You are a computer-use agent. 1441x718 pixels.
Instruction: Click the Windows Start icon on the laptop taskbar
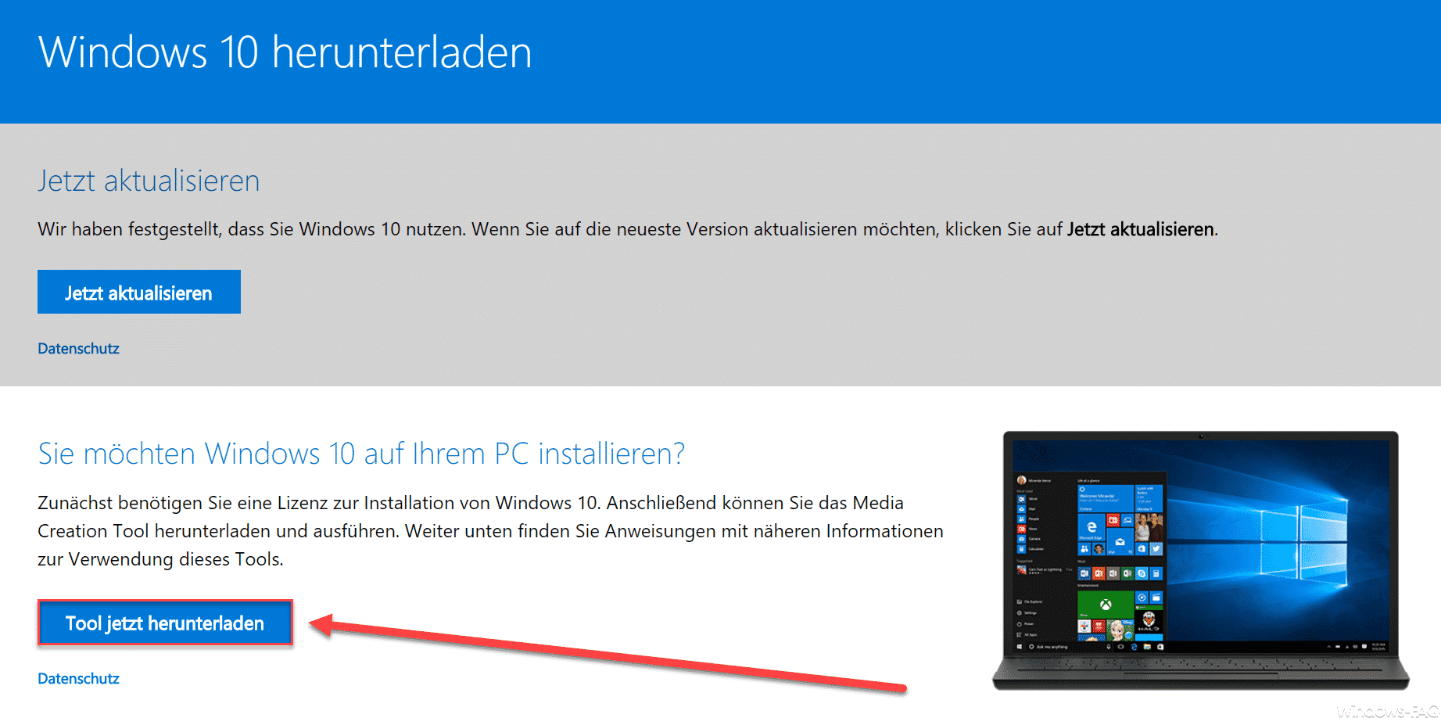pos(1020,647)
